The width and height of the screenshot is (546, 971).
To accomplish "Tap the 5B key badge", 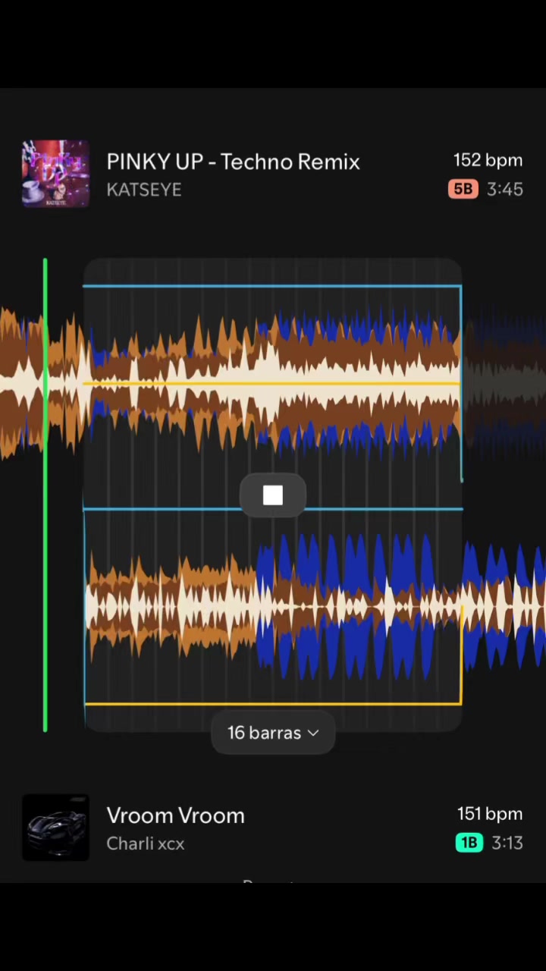I will tap(463, 188).
